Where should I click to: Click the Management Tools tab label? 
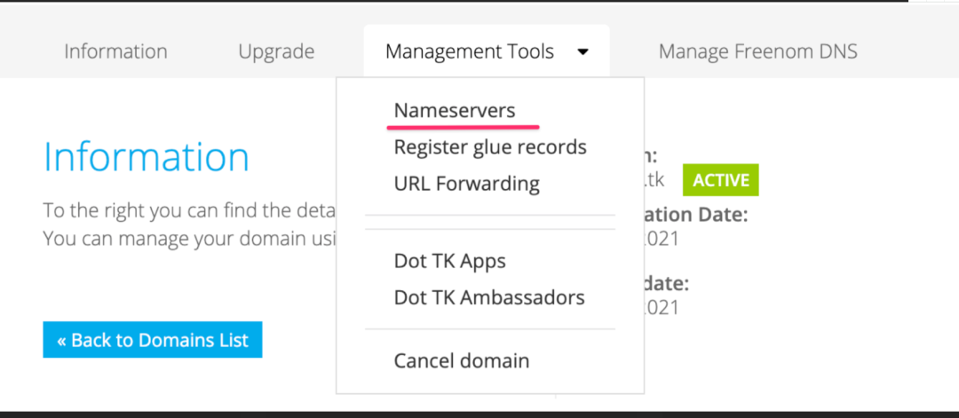(470, 51)
